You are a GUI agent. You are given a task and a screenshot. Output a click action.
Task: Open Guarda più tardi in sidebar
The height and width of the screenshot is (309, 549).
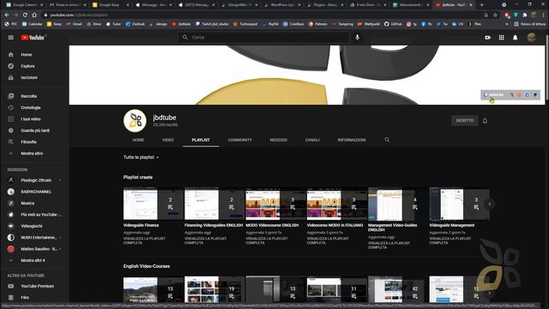click(34, 130)
